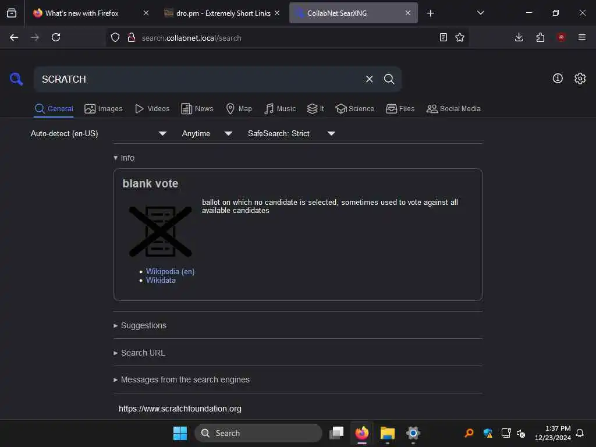This screenshot has height=447, width=596.
Task: Select the General search category
Action: click(x=54, y=109)
